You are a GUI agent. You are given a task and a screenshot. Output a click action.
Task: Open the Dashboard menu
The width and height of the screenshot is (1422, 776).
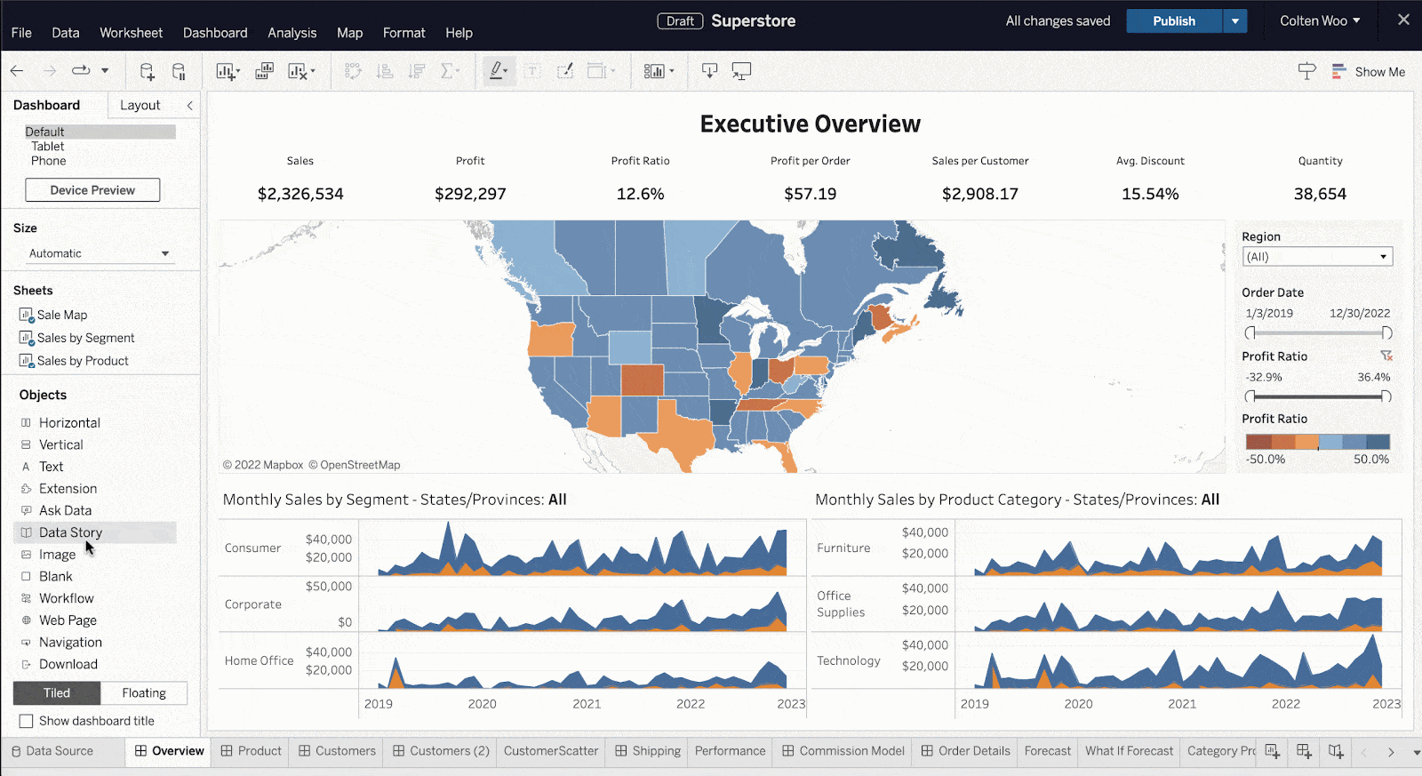[215, 33]
